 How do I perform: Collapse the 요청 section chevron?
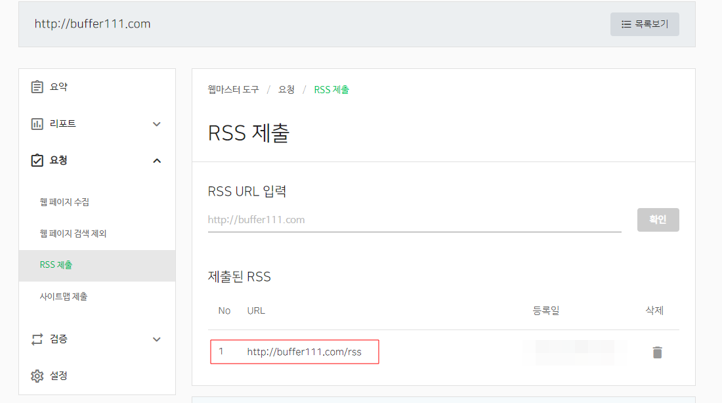pyautogui.click(x=157, y=160)
